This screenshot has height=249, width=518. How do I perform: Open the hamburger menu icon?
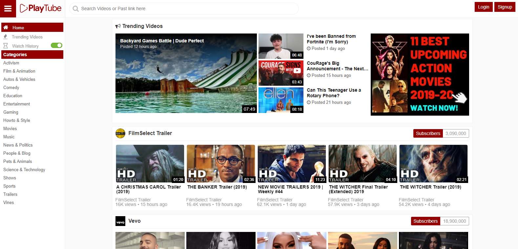[x=8, y=9]
